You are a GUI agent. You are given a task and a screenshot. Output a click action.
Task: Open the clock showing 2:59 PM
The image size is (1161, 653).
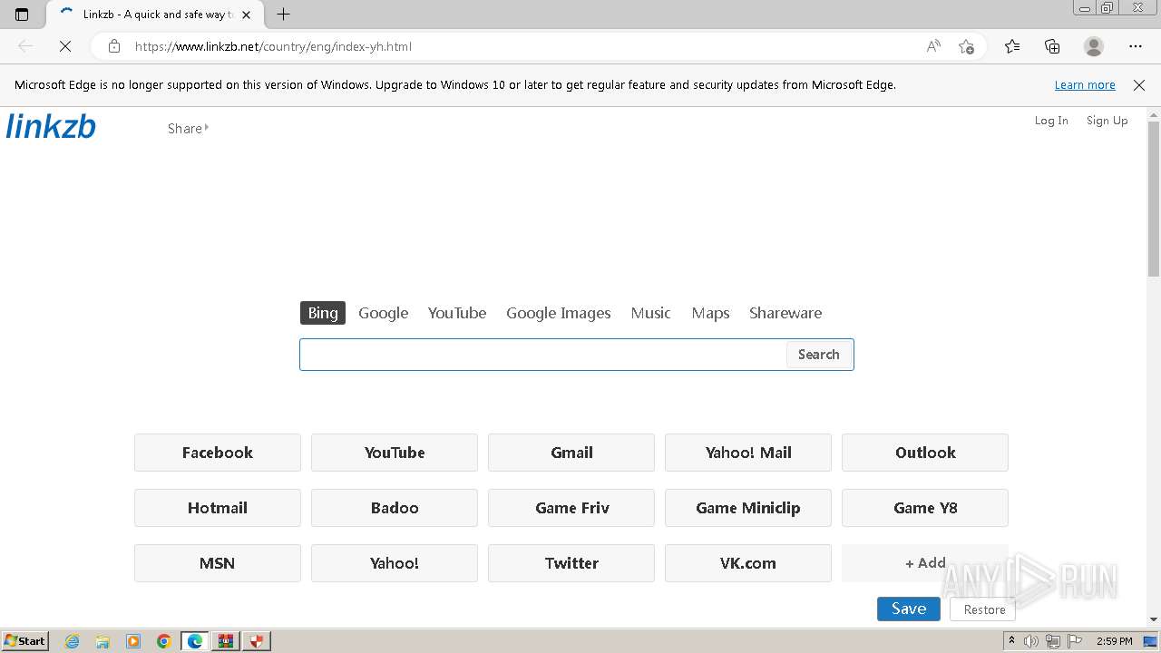pos(1115,641)
